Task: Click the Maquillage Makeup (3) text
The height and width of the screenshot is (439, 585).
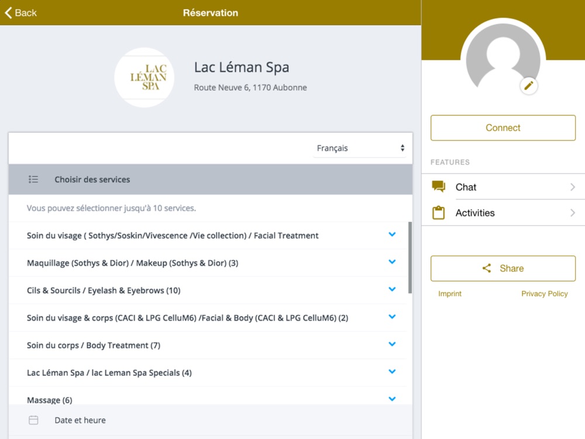Action: (x=132, y=263)
